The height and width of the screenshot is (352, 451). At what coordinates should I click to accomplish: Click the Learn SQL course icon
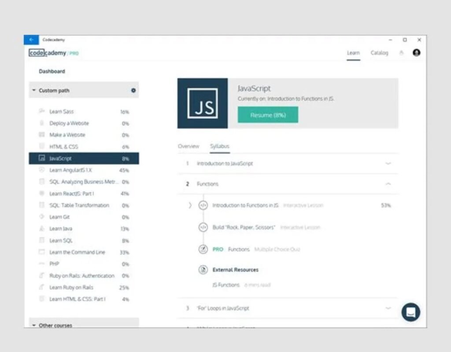42,240
